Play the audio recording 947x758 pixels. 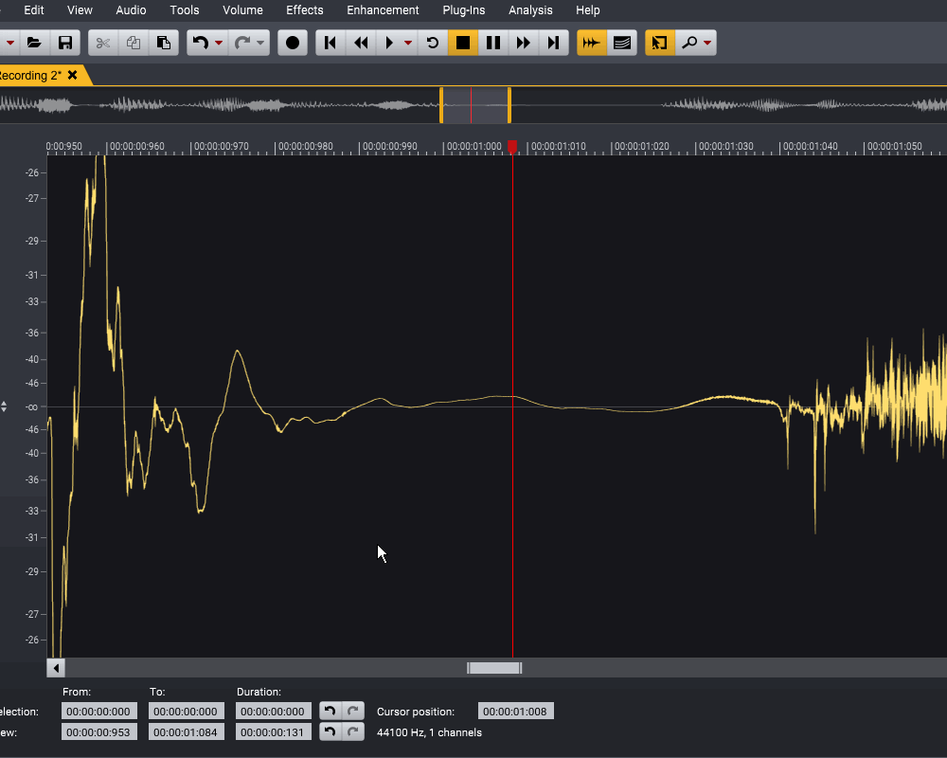pyautogui.click(x=389, y=43)
